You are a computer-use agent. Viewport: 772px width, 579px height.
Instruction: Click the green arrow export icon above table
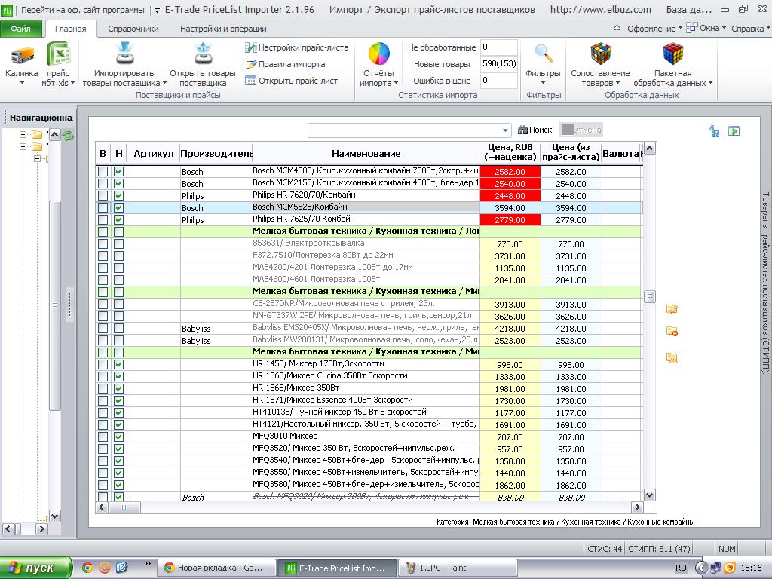click(x=734, y=131)
